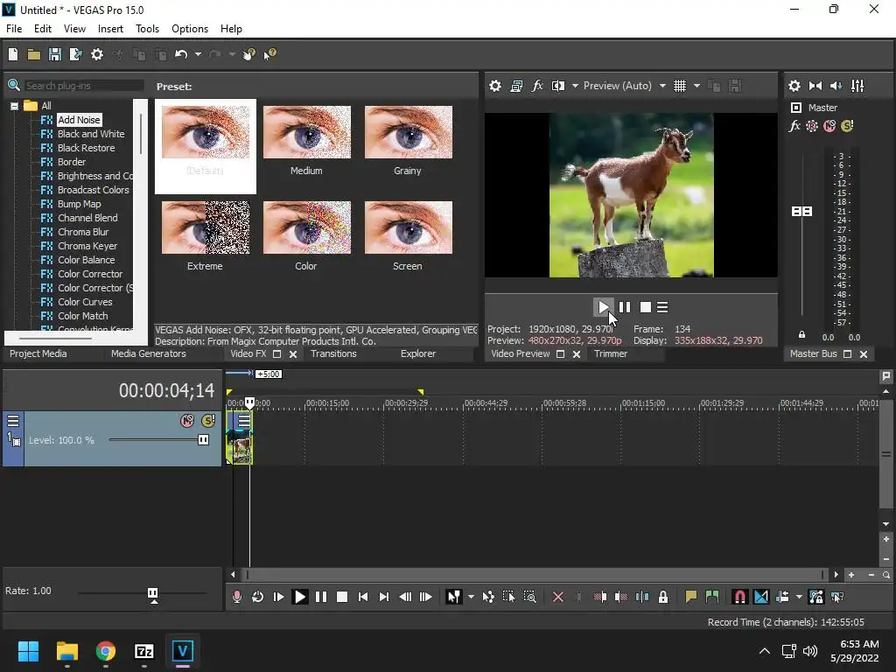The image size is (896, 672).
Task: Toggle Master bus mute button
Action: coord(829,126)
